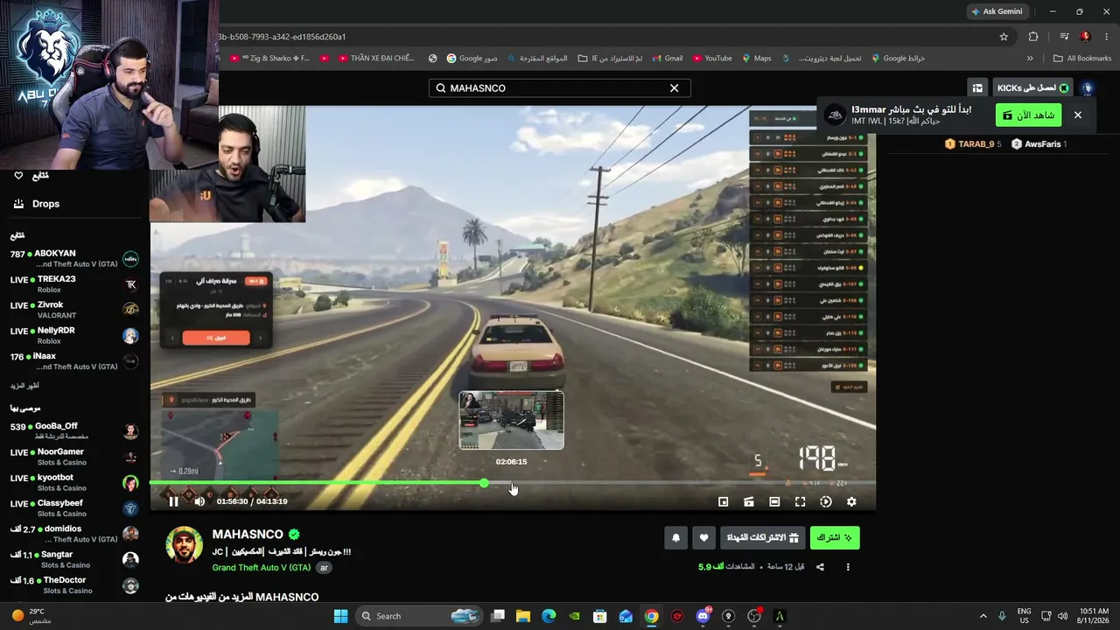Click the thumbnail preview above the timeline
This screenshot has height=630, width=1120.
(x=512, y=421)
